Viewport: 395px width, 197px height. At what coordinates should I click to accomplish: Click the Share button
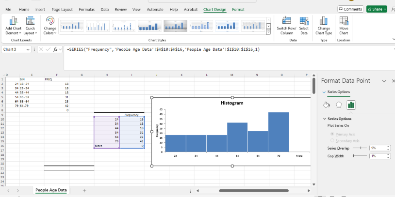click(x=377, y=9)
